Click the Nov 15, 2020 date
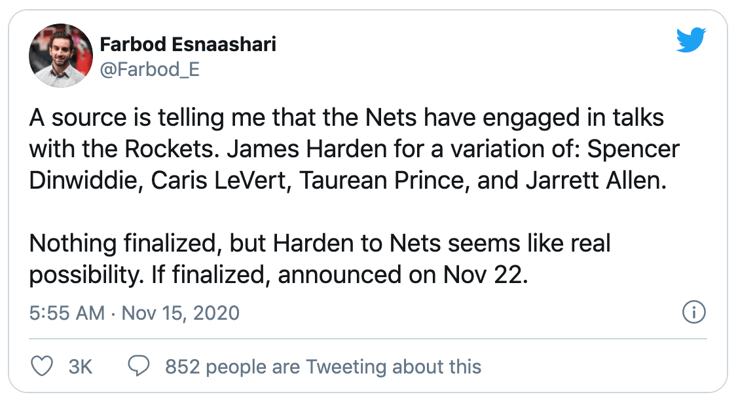Viewport: 736px width, 401px height. point(181,313)
